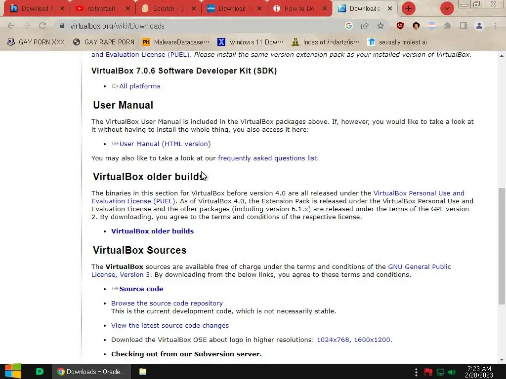The width and height of the screenshot is (506, 379).
Task: Open the All platforms SDK link
Action: pyautogui.click(x=140, y=86)
